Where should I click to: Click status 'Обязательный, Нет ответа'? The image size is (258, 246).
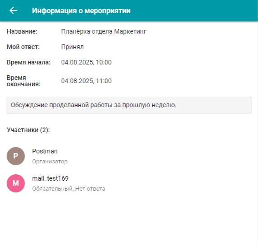pos(68,188)
